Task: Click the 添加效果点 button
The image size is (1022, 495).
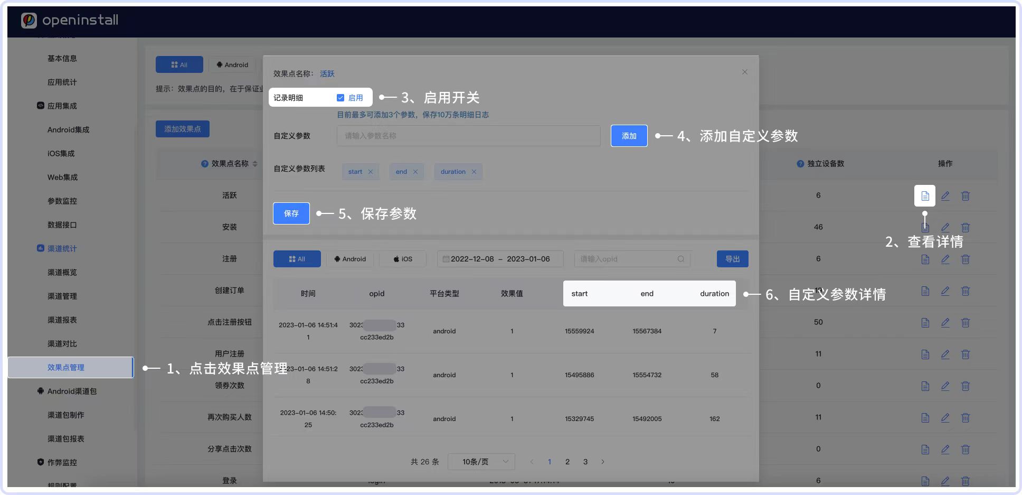Action: tap(183, 129)
